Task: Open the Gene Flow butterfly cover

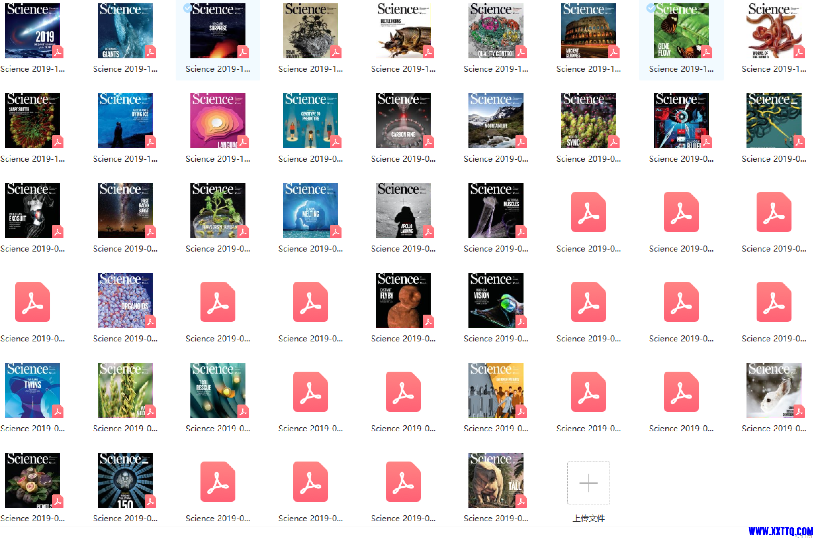Action: click(681, 31)
